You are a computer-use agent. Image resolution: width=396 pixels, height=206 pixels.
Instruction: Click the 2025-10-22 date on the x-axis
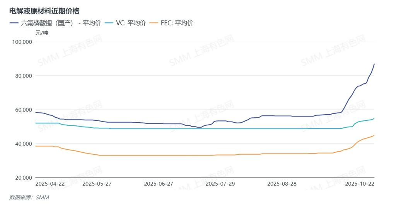point(360,184)
